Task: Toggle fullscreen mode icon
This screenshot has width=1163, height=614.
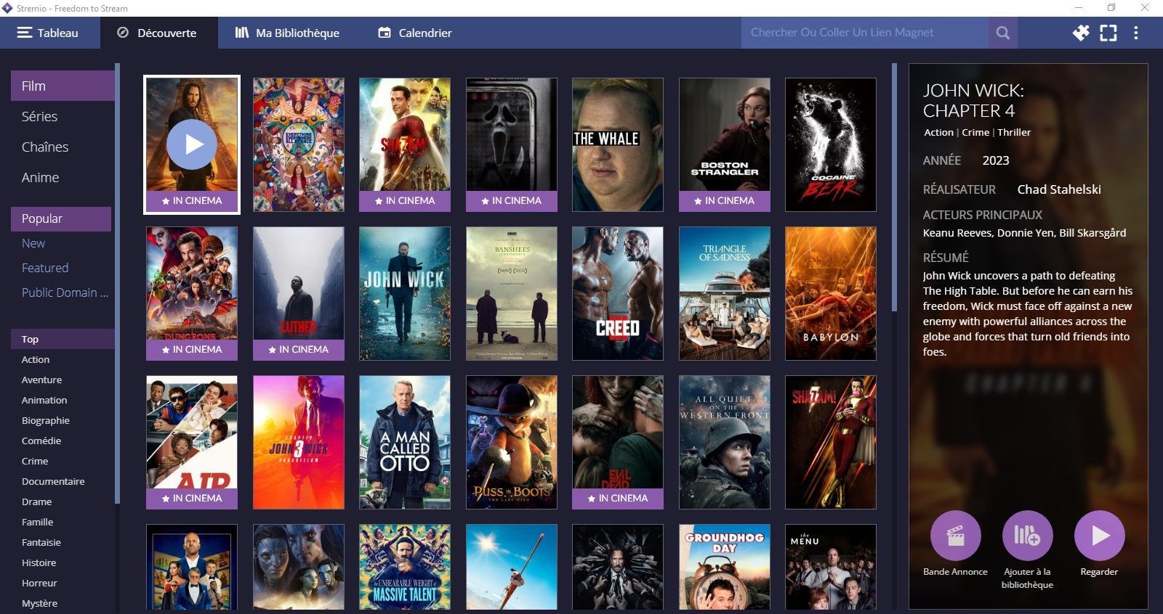Action: [x=1108, y=33]
